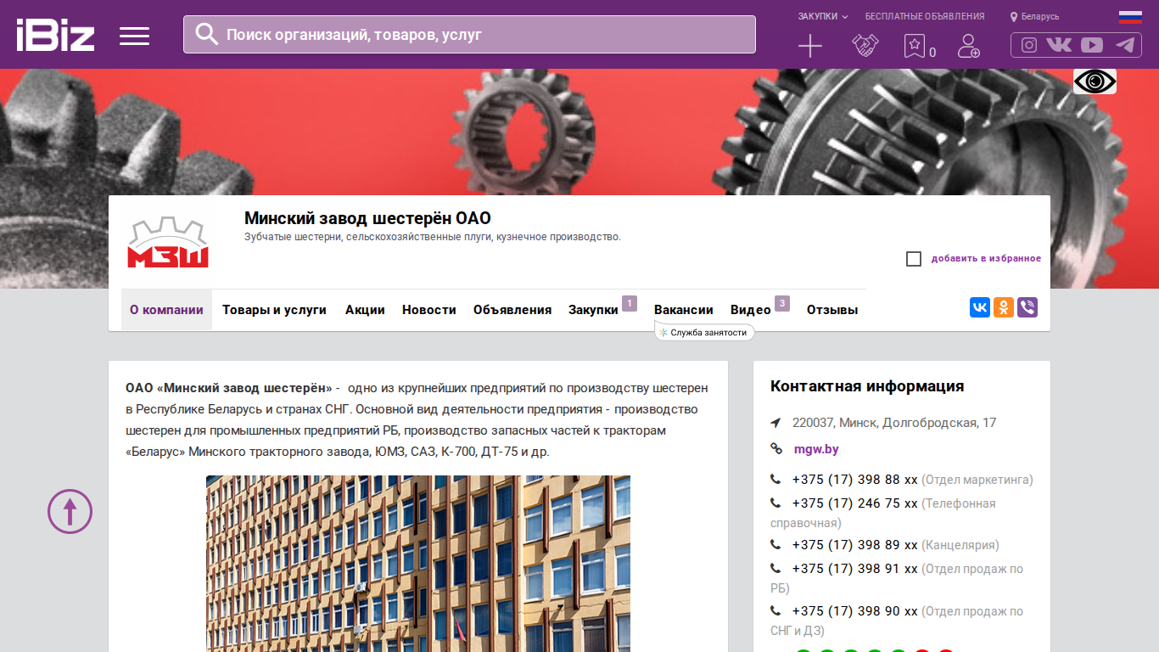Click phone icon beside Канцелярия number
This screenshot has height=652, width=1159.
point(775,545)
